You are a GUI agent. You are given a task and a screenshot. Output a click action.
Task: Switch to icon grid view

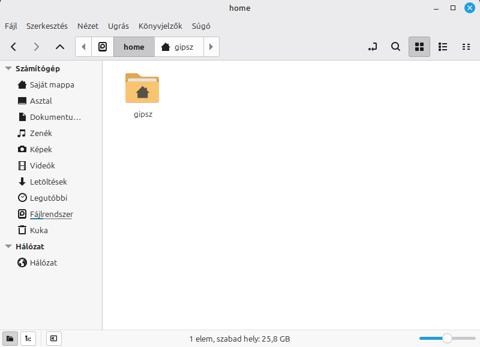[419, 47]
